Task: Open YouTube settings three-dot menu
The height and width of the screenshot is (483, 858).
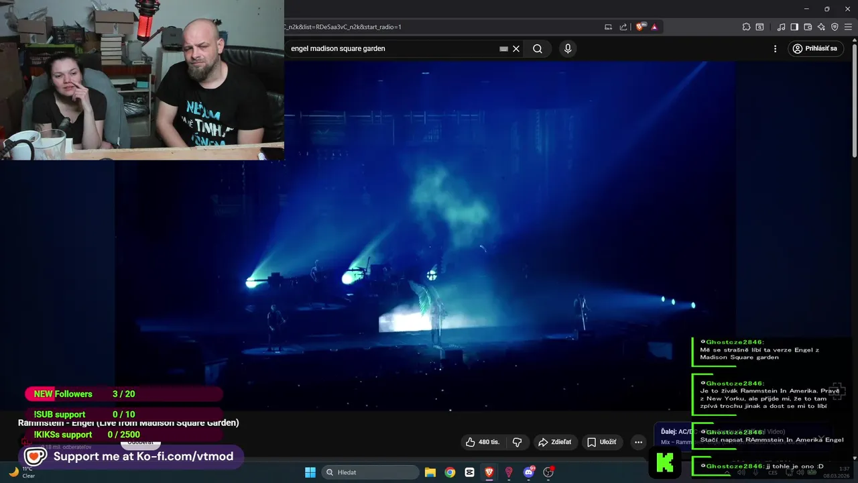Action: click(x=775, y=48)
